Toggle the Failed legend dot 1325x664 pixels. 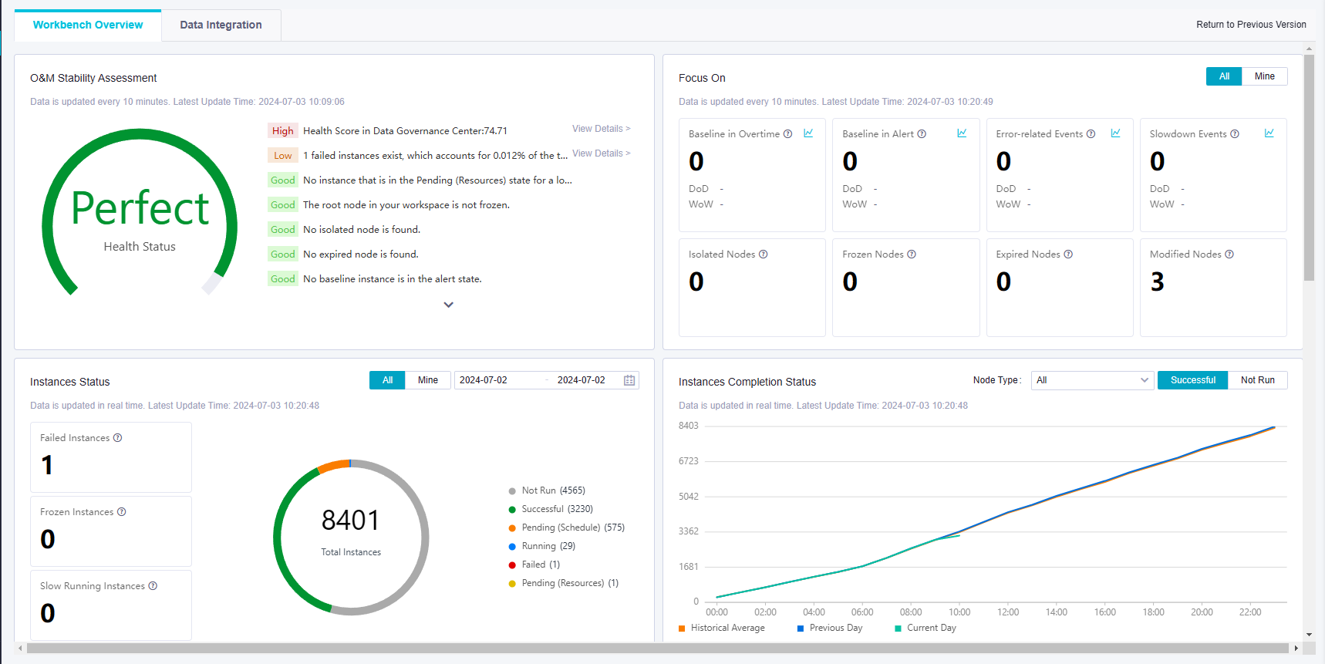click(512, 565)
